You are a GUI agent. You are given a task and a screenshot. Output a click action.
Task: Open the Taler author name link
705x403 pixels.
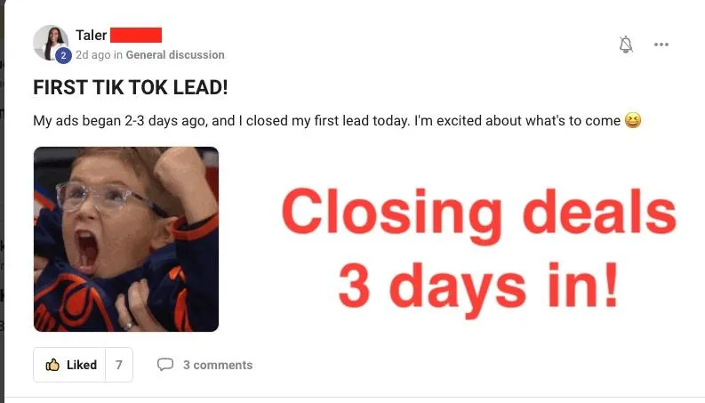(91, 35)
